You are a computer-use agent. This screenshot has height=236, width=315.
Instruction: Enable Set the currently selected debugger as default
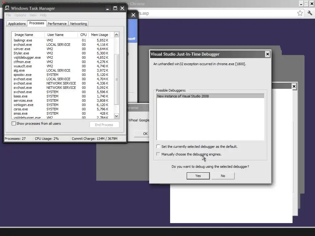click(158, 147)
